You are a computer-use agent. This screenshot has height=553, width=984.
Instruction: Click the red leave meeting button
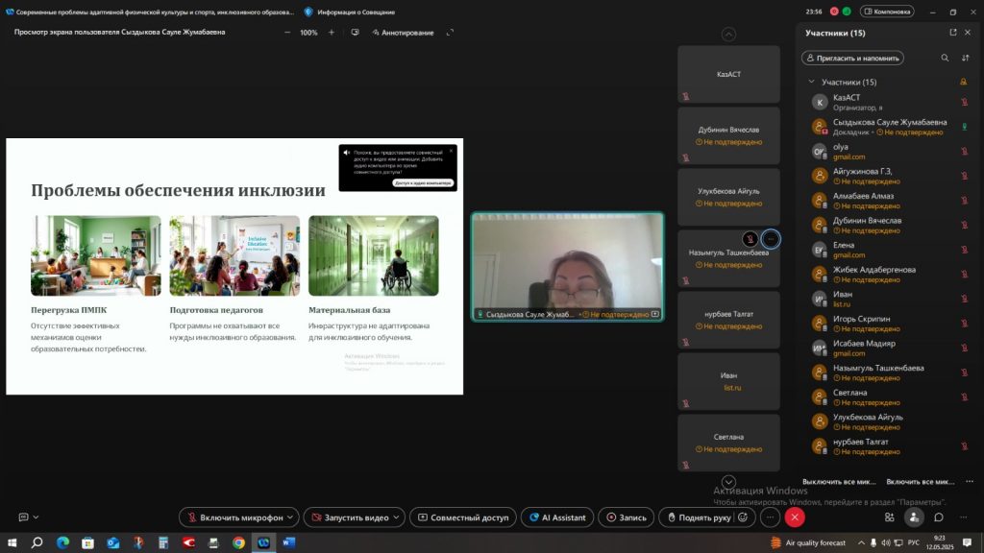click(795, 517)
